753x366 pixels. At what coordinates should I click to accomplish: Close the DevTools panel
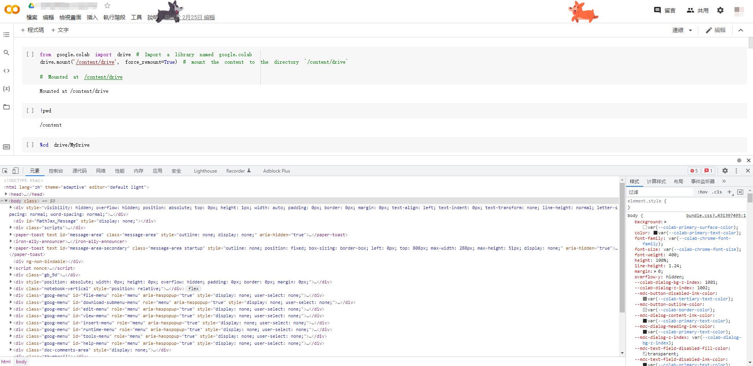748,171
